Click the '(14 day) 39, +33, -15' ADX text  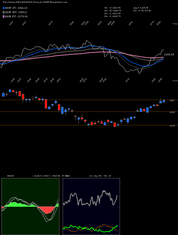click(100, 176)
